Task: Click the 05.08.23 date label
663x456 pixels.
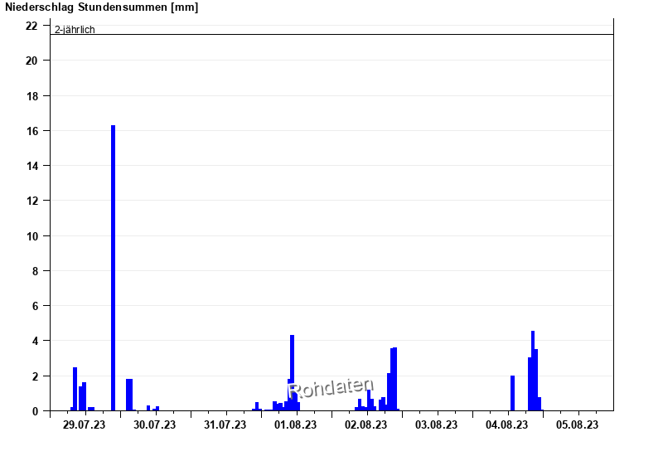Action: coord(577,424)
